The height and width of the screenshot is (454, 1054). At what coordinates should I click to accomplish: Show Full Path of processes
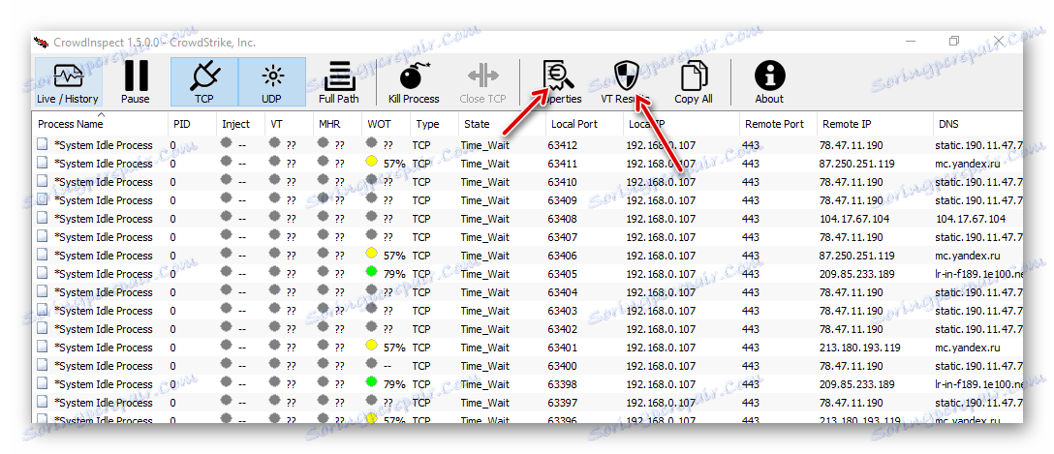click(x=339, y=82)
